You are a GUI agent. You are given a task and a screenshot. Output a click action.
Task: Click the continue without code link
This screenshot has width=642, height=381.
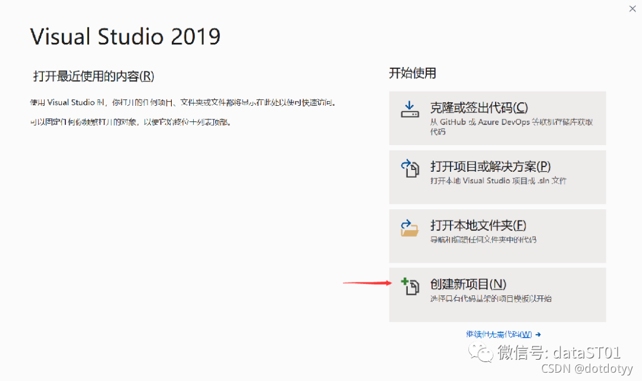(x=499, y=335)
